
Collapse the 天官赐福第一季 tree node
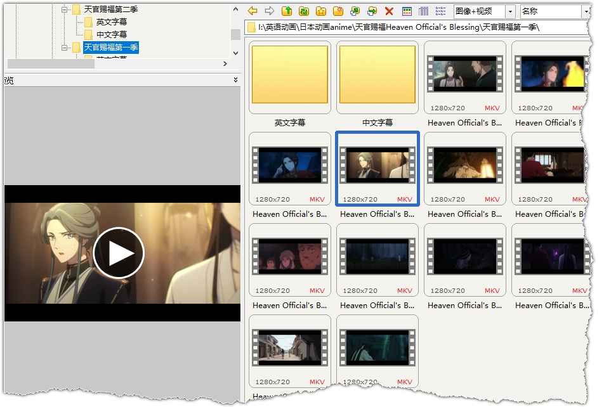[64, 48]
